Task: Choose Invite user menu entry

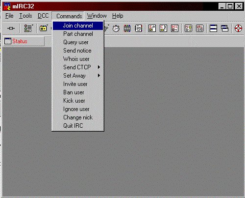Action: pyautogui.click(x=78, y=84)
